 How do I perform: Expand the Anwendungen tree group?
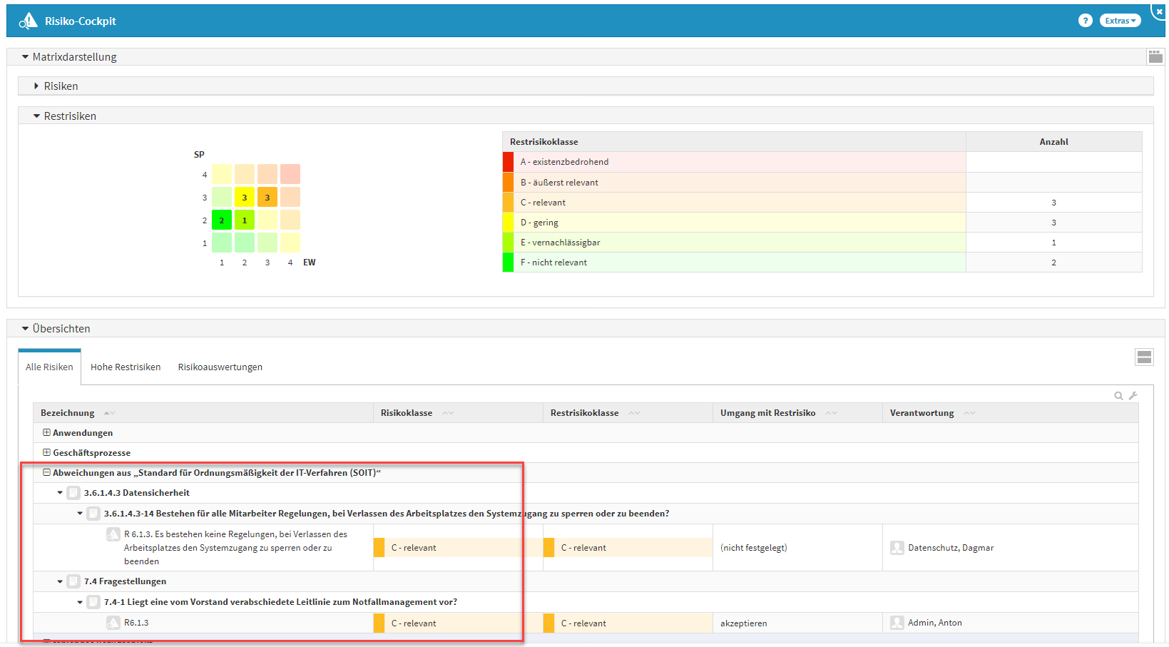click(46, 433)
